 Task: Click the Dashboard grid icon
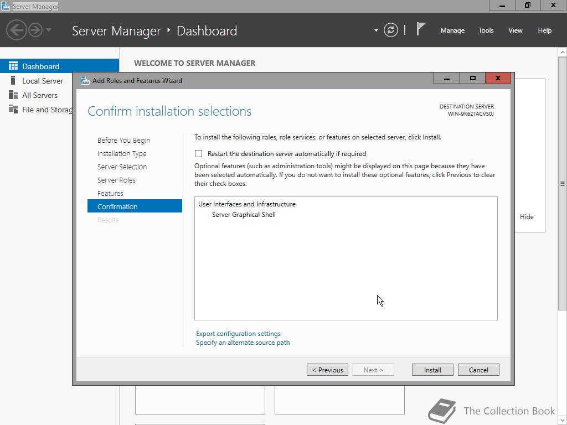pos(13,66)
